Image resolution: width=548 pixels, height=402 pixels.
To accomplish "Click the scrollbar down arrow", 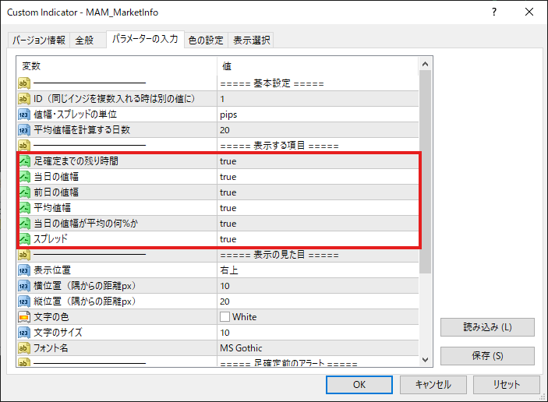I will [425, 359].
